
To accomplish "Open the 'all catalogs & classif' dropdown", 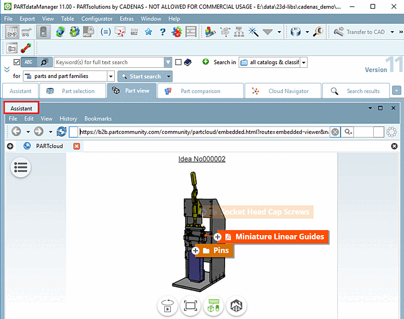I will coord(304,62).
